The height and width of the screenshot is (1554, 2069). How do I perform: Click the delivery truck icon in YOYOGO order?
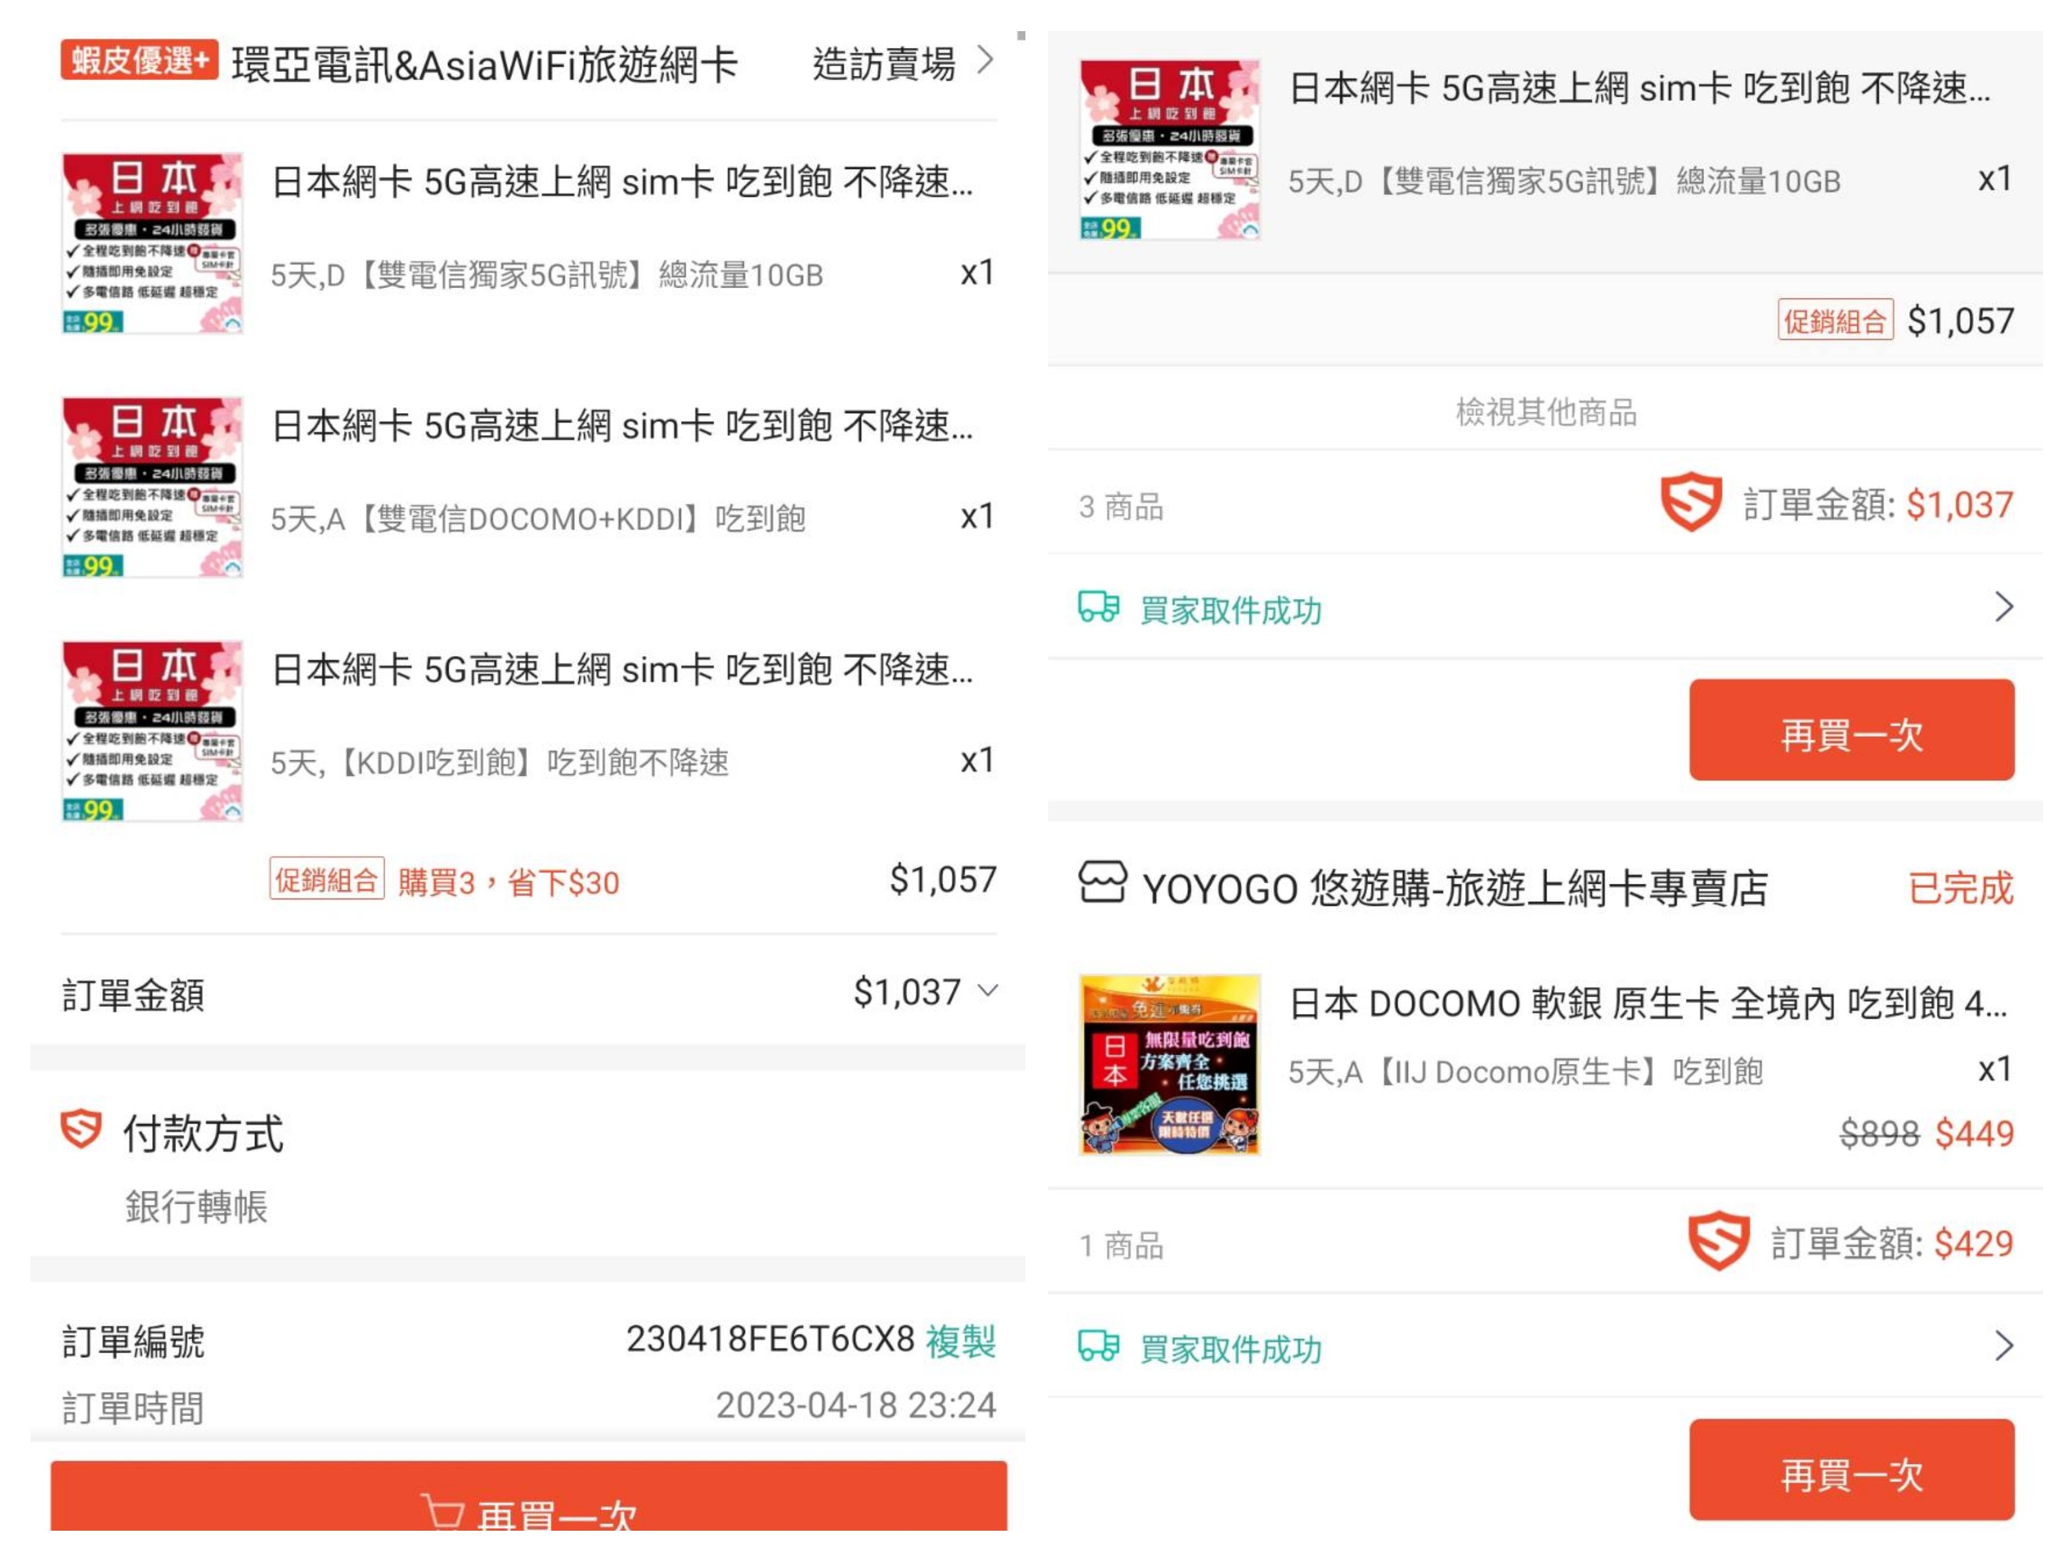click(x=1098, y=1346)
